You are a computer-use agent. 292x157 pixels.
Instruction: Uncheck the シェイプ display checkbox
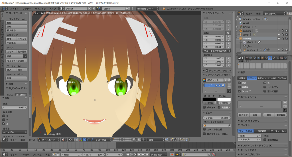(240, 91)
